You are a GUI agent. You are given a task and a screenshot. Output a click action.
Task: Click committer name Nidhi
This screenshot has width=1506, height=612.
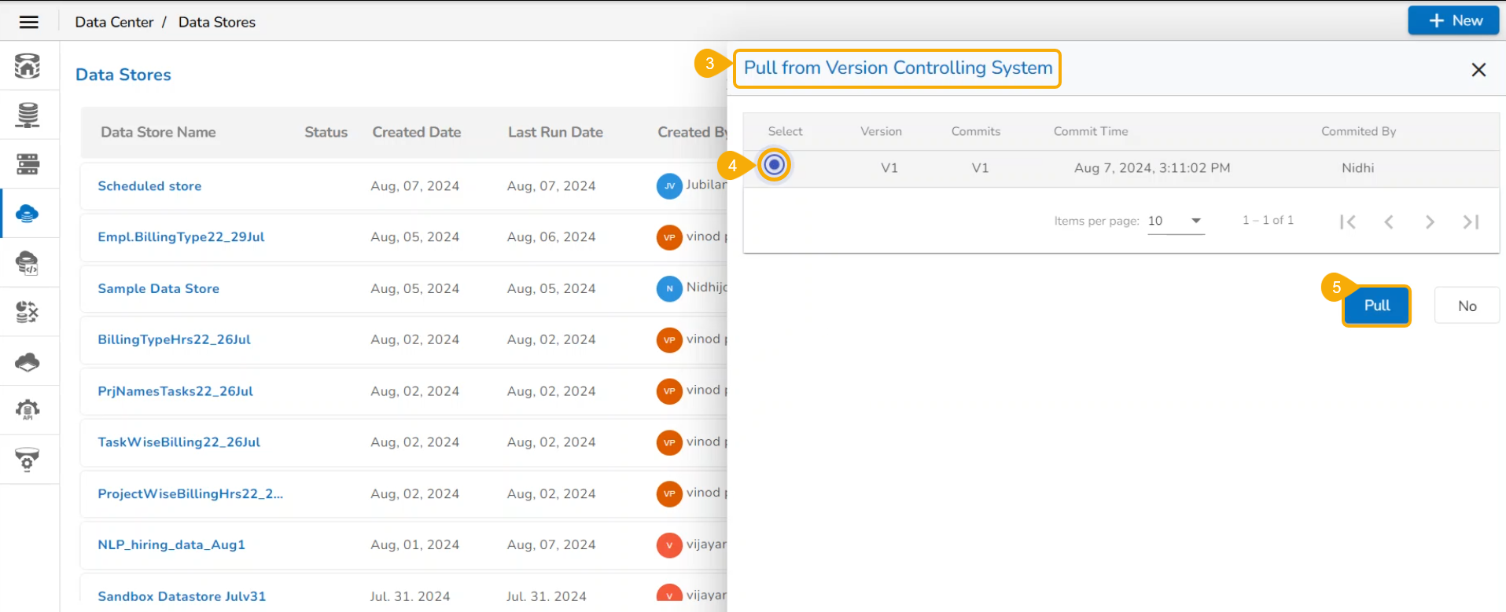click(1357, 168)
